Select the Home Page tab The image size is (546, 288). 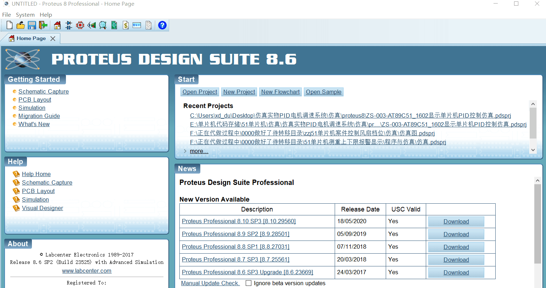click(x=31, y=38)
